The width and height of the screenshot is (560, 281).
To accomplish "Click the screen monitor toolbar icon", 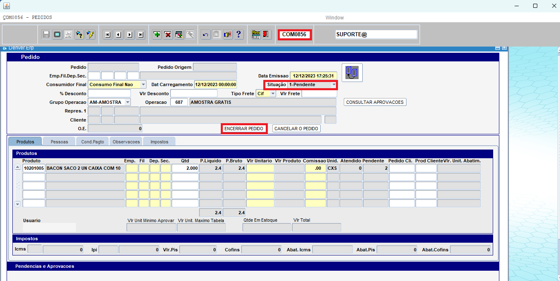I will coord(57,35).
